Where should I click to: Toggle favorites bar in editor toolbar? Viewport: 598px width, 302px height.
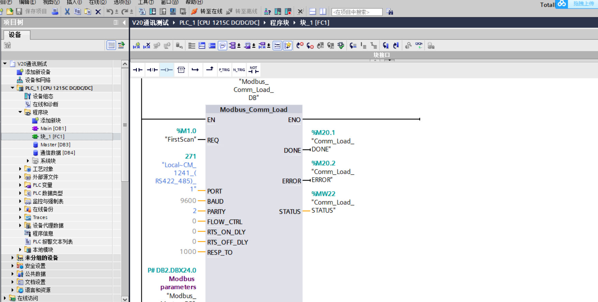pyautogui.click(x=288, y=46)
